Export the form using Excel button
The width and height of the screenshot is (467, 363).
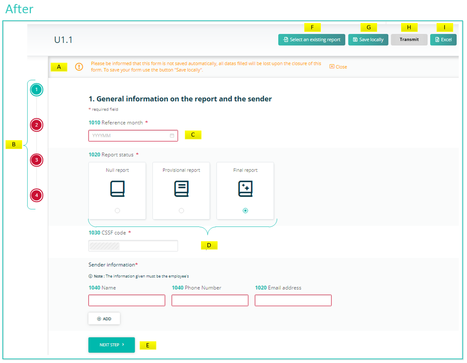tap(443, 40)
